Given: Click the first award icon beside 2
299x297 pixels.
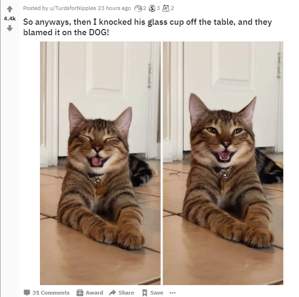Looking at the screenshot, I should [x=138, y=8].
